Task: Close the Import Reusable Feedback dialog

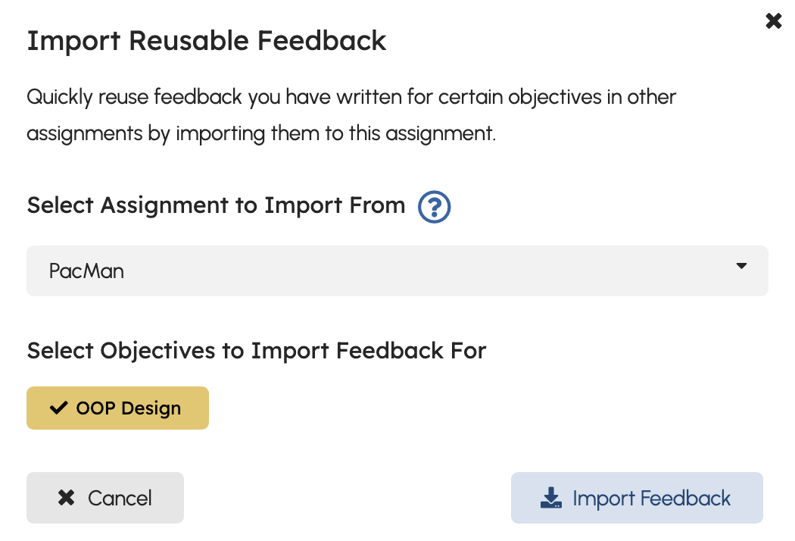Action: 773,21
